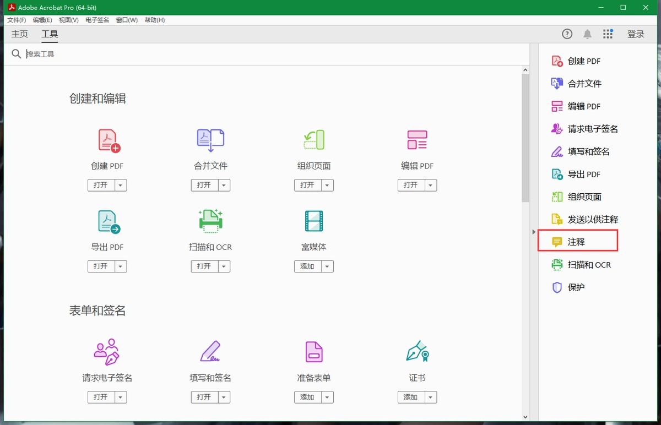The height and width of the screenshot is (425, 661).
Task: Switch to the 主页 tab
Action: pos(20,34)
